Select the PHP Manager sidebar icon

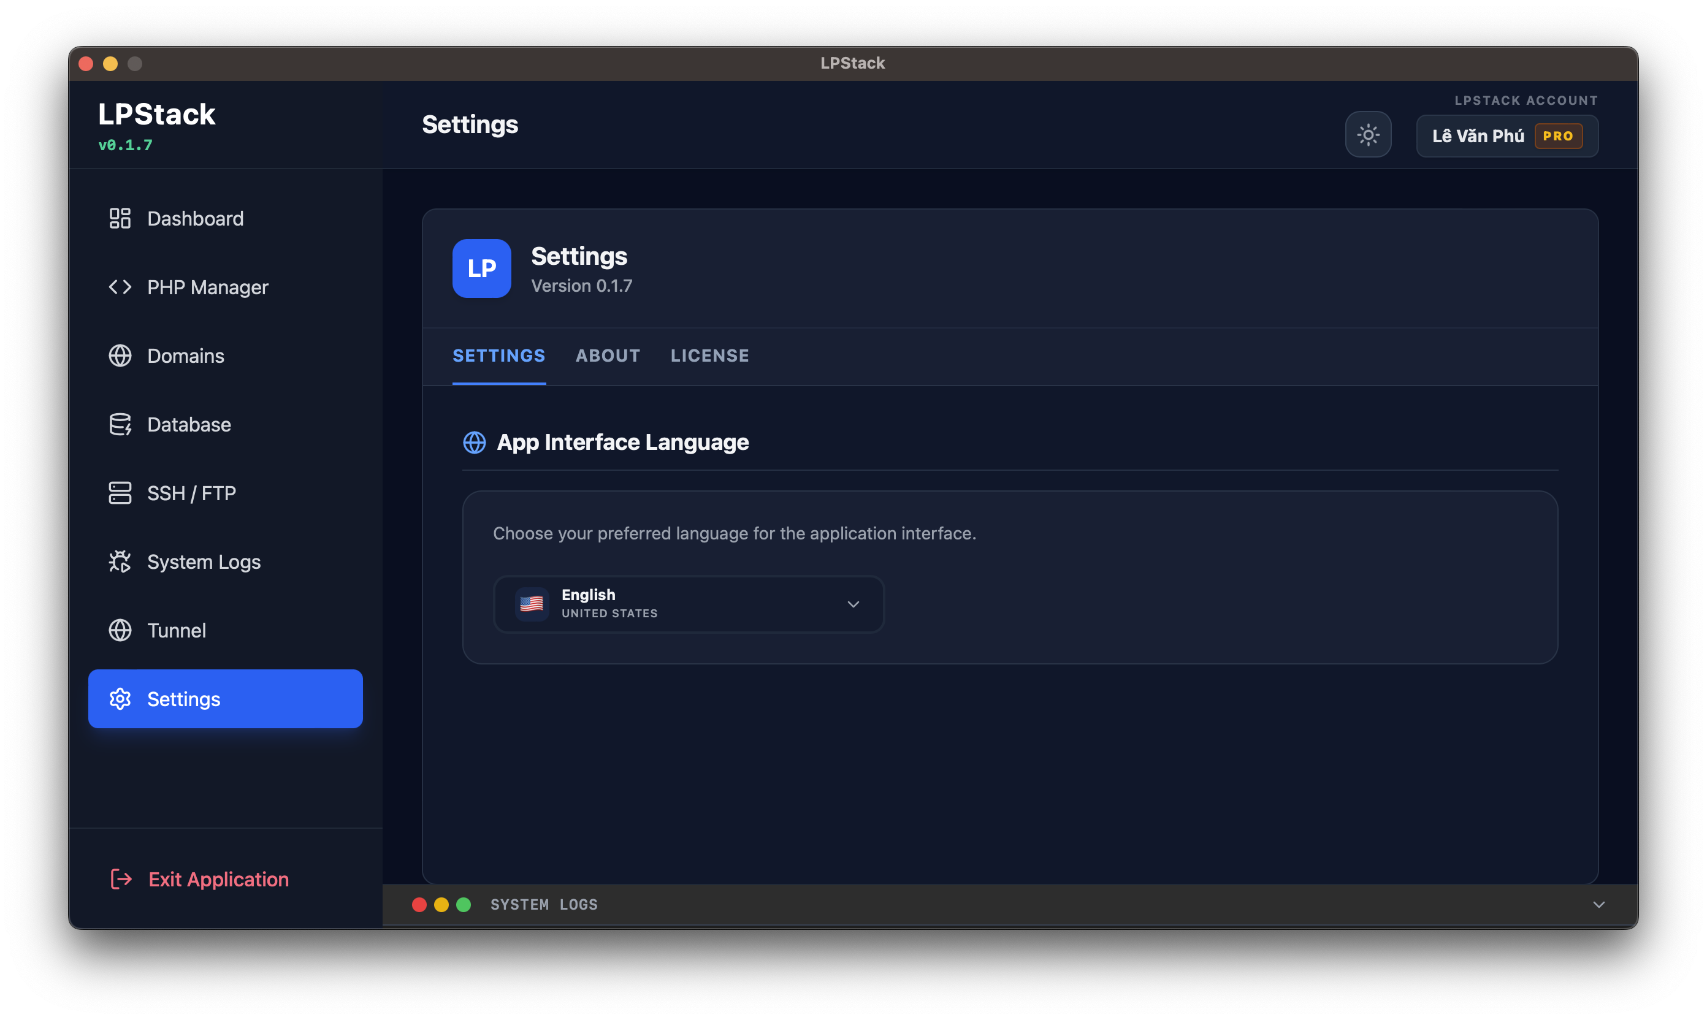coord(120,287)
